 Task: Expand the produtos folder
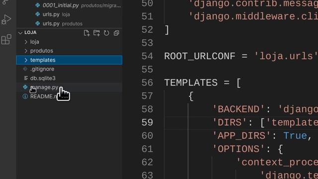(x=69, y=51)
